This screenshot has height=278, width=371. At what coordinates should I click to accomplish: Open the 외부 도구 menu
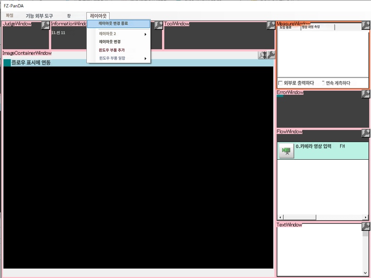44,16
